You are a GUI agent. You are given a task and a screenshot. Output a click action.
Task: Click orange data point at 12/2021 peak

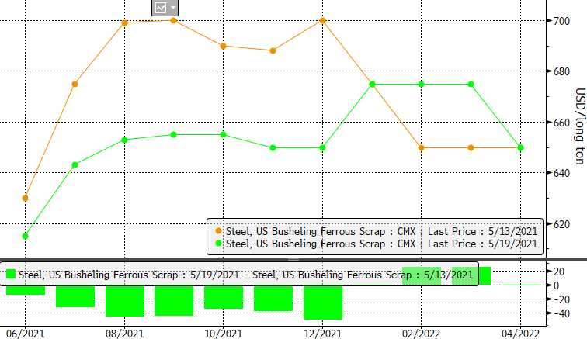coord(322,20)
